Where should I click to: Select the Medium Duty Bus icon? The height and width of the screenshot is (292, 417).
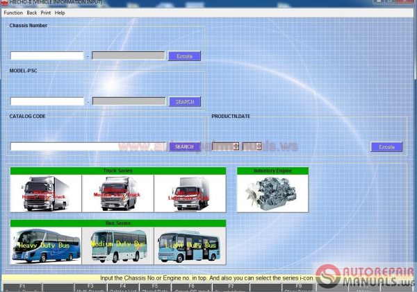(118, 246)
